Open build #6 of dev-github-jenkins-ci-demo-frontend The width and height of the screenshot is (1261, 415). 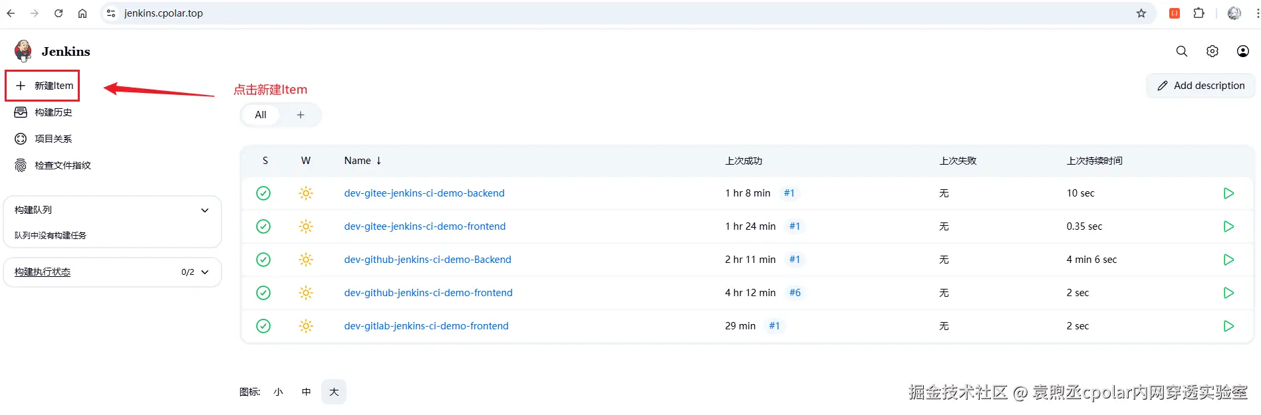click(795, 293)
